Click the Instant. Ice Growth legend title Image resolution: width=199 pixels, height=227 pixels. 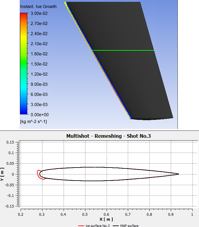pyautogui.click(x=38, y=6)
